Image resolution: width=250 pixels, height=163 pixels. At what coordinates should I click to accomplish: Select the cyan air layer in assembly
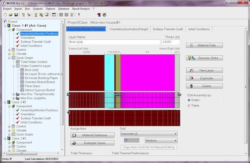109,73
